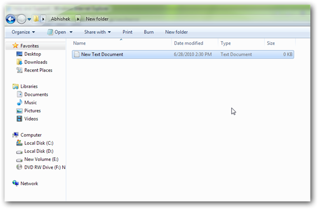Click the Recent Places icon
The width and height of the screenshot is (318, 209).
coord(19,70)
